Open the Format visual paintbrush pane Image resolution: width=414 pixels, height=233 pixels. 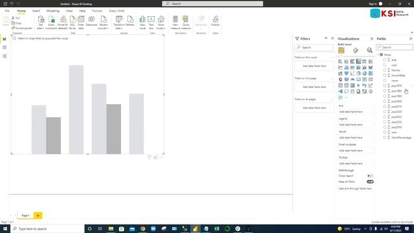point(356,50)
